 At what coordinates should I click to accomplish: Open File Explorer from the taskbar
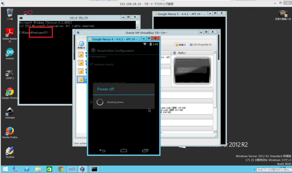click(x=38, y=169)
